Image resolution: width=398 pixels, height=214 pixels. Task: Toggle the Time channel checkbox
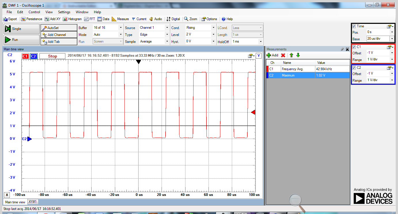point(354,26)
